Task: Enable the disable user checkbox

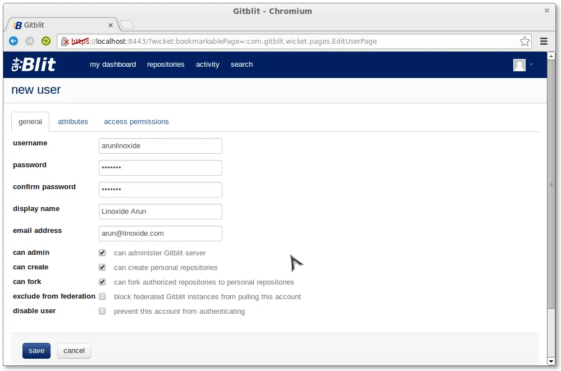Action: 102,311
